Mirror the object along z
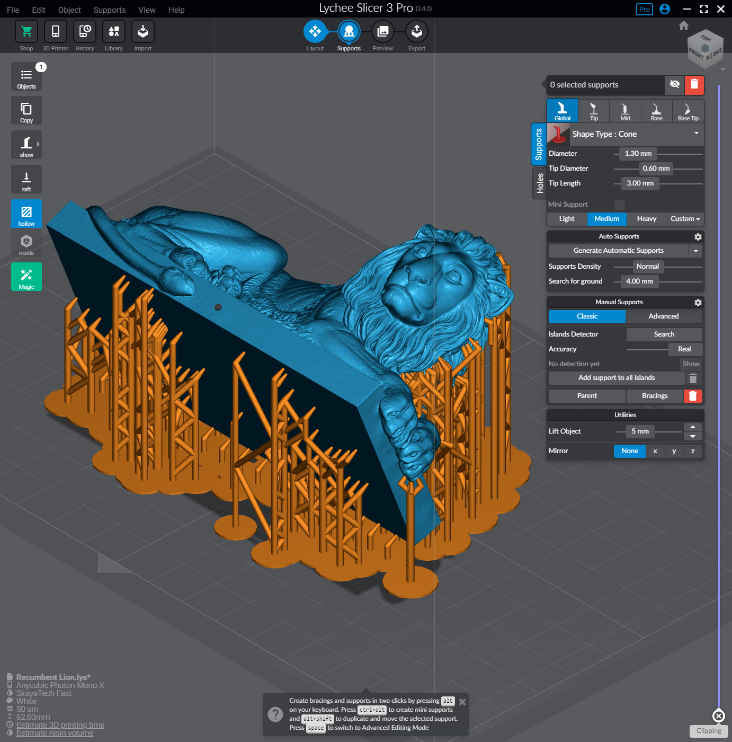 (x=693, y=451)
